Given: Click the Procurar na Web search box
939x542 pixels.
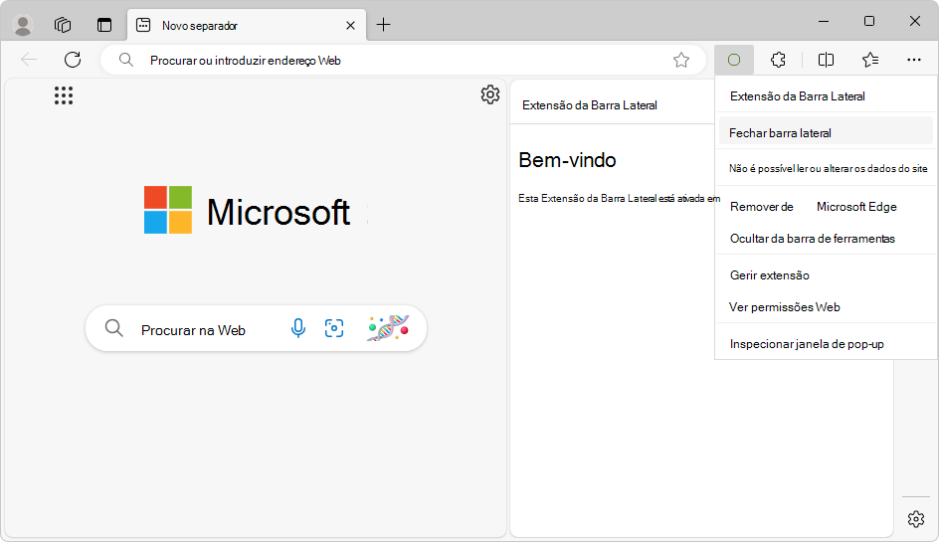Looking at the screenshot, I should pos(256,328).
